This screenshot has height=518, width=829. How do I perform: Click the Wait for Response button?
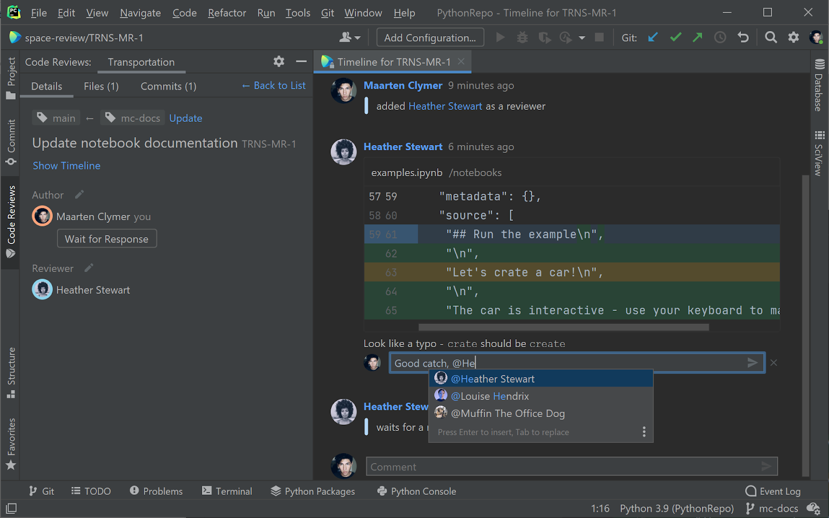(x=107, y=239)
